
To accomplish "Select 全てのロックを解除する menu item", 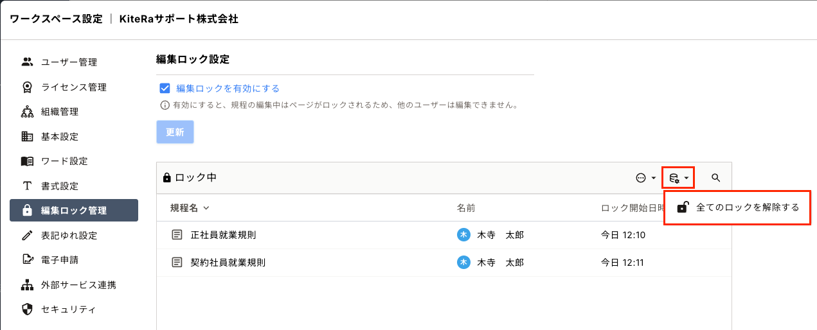I will 747,207.
